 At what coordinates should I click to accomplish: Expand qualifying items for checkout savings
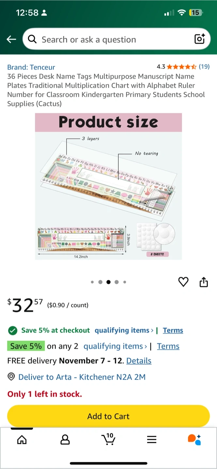(x=124, y=330)
